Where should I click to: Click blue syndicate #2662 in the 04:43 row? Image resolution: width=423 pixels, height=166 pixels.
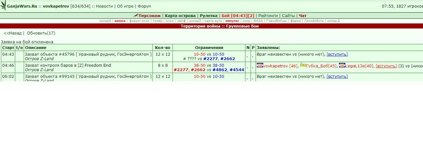pyautogui.click(x=228, y=59)
